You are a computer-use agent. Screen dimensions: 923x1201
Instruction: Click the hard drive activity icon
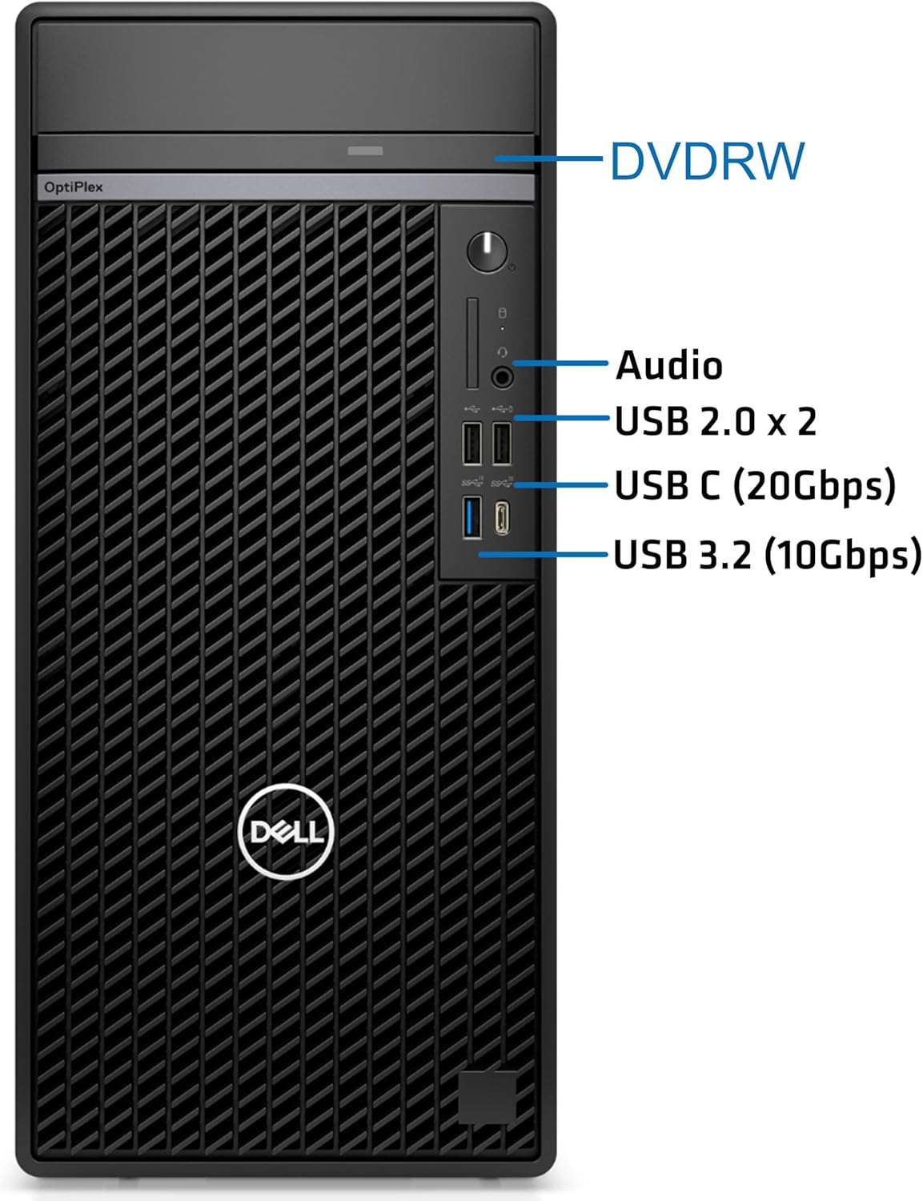point(502,313)
